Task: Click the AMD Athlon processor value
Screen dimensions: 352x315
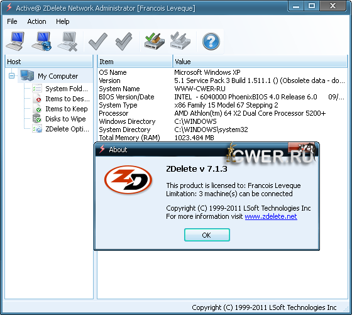Action: 250,113
